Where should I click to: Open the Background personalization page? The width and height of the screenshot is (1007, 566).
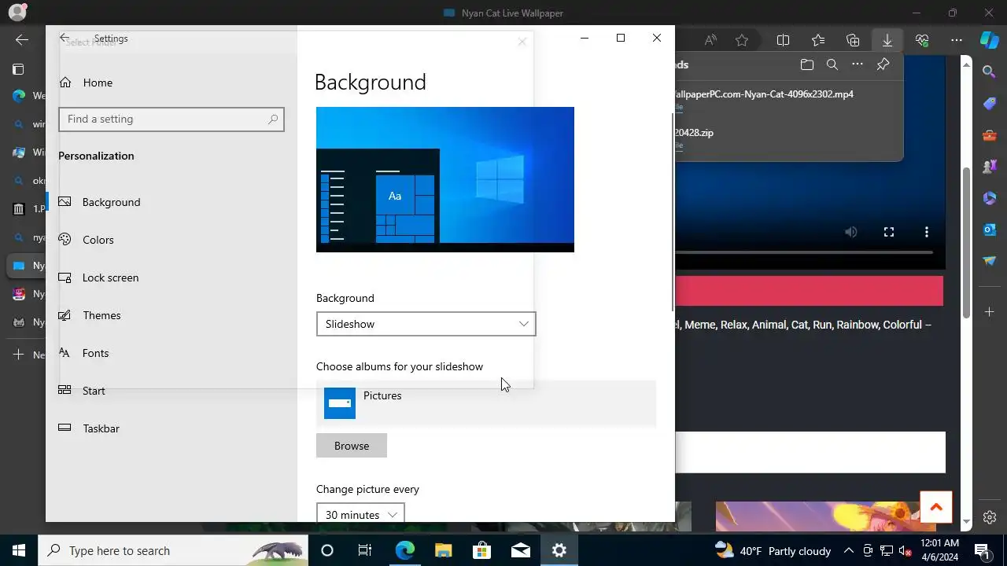(172, 202)
